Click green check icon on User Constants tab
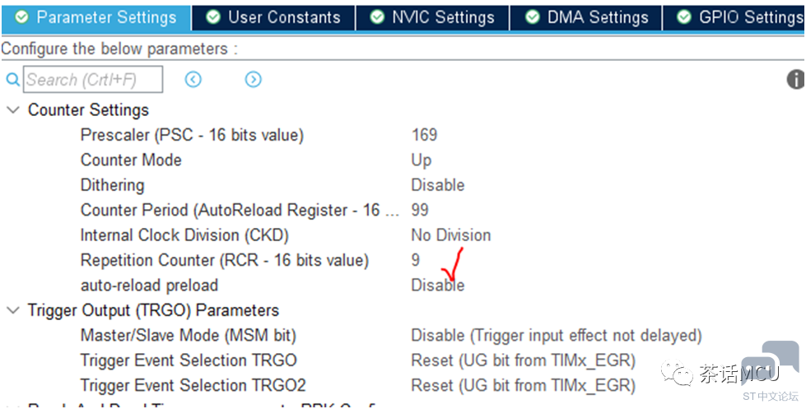 point(212,17)
